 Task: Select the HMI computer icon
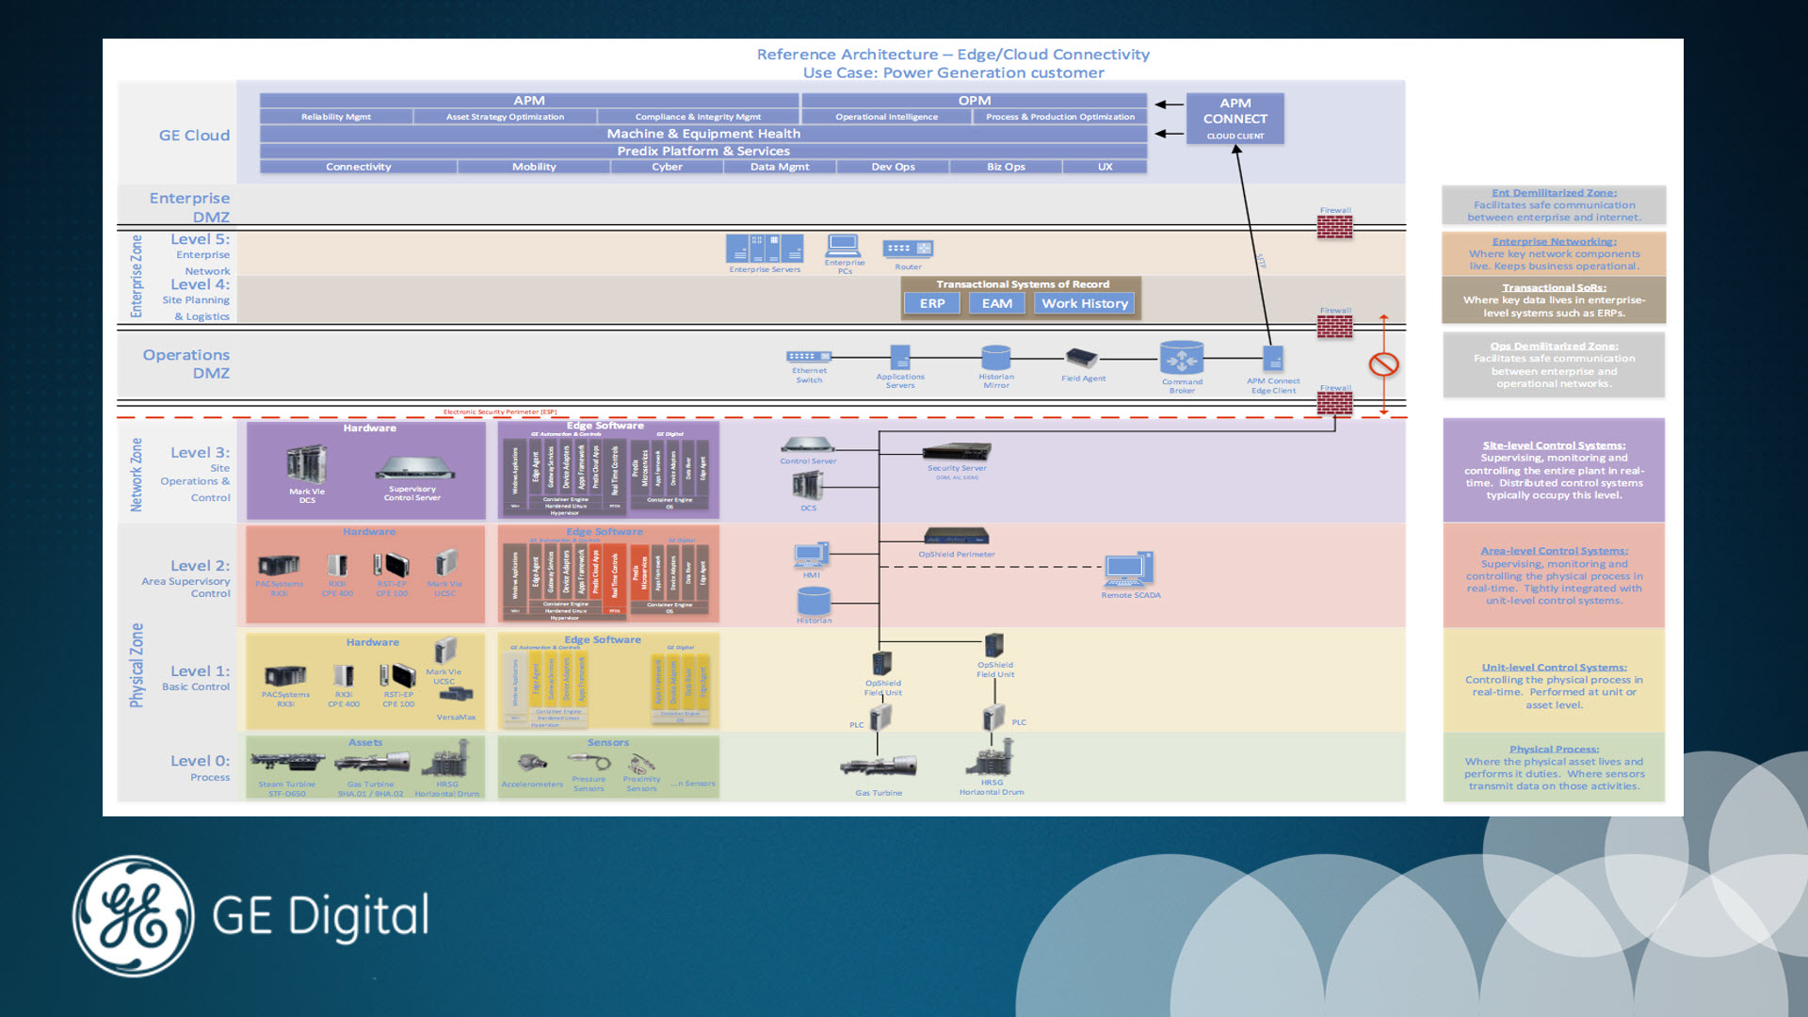point(811,556)
